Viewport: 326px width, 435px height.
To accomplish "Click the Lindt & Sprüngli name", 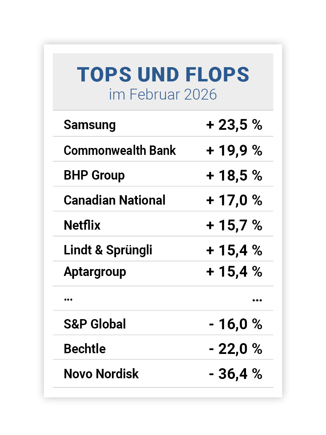I will (x=108, y=250).
